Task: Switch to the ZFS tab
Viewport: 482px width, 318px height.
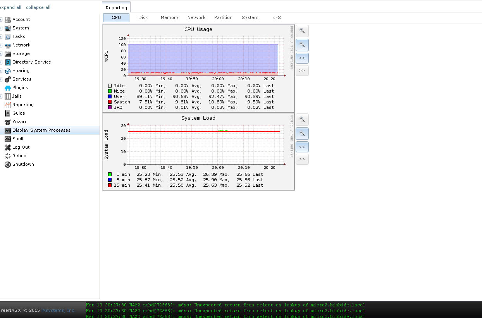Action: (277, 17)
